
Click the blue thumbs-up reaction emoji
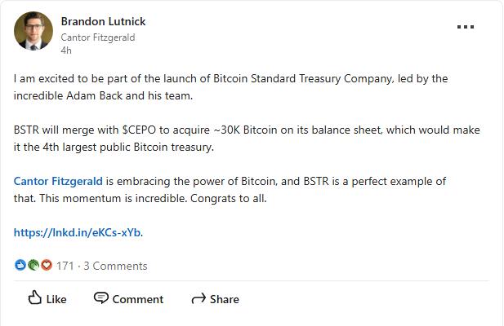point(20,265)
